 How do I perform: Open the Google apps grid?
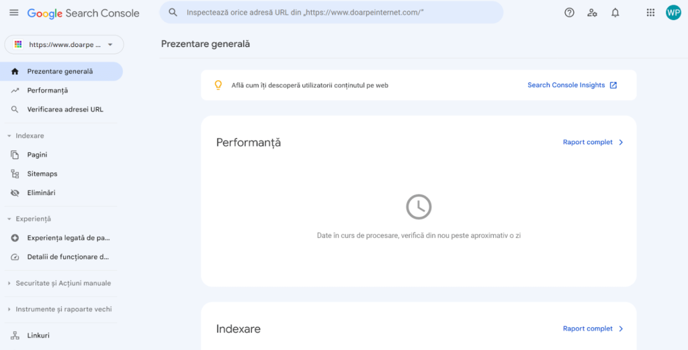pyautogui.click(x=650, y=13)
